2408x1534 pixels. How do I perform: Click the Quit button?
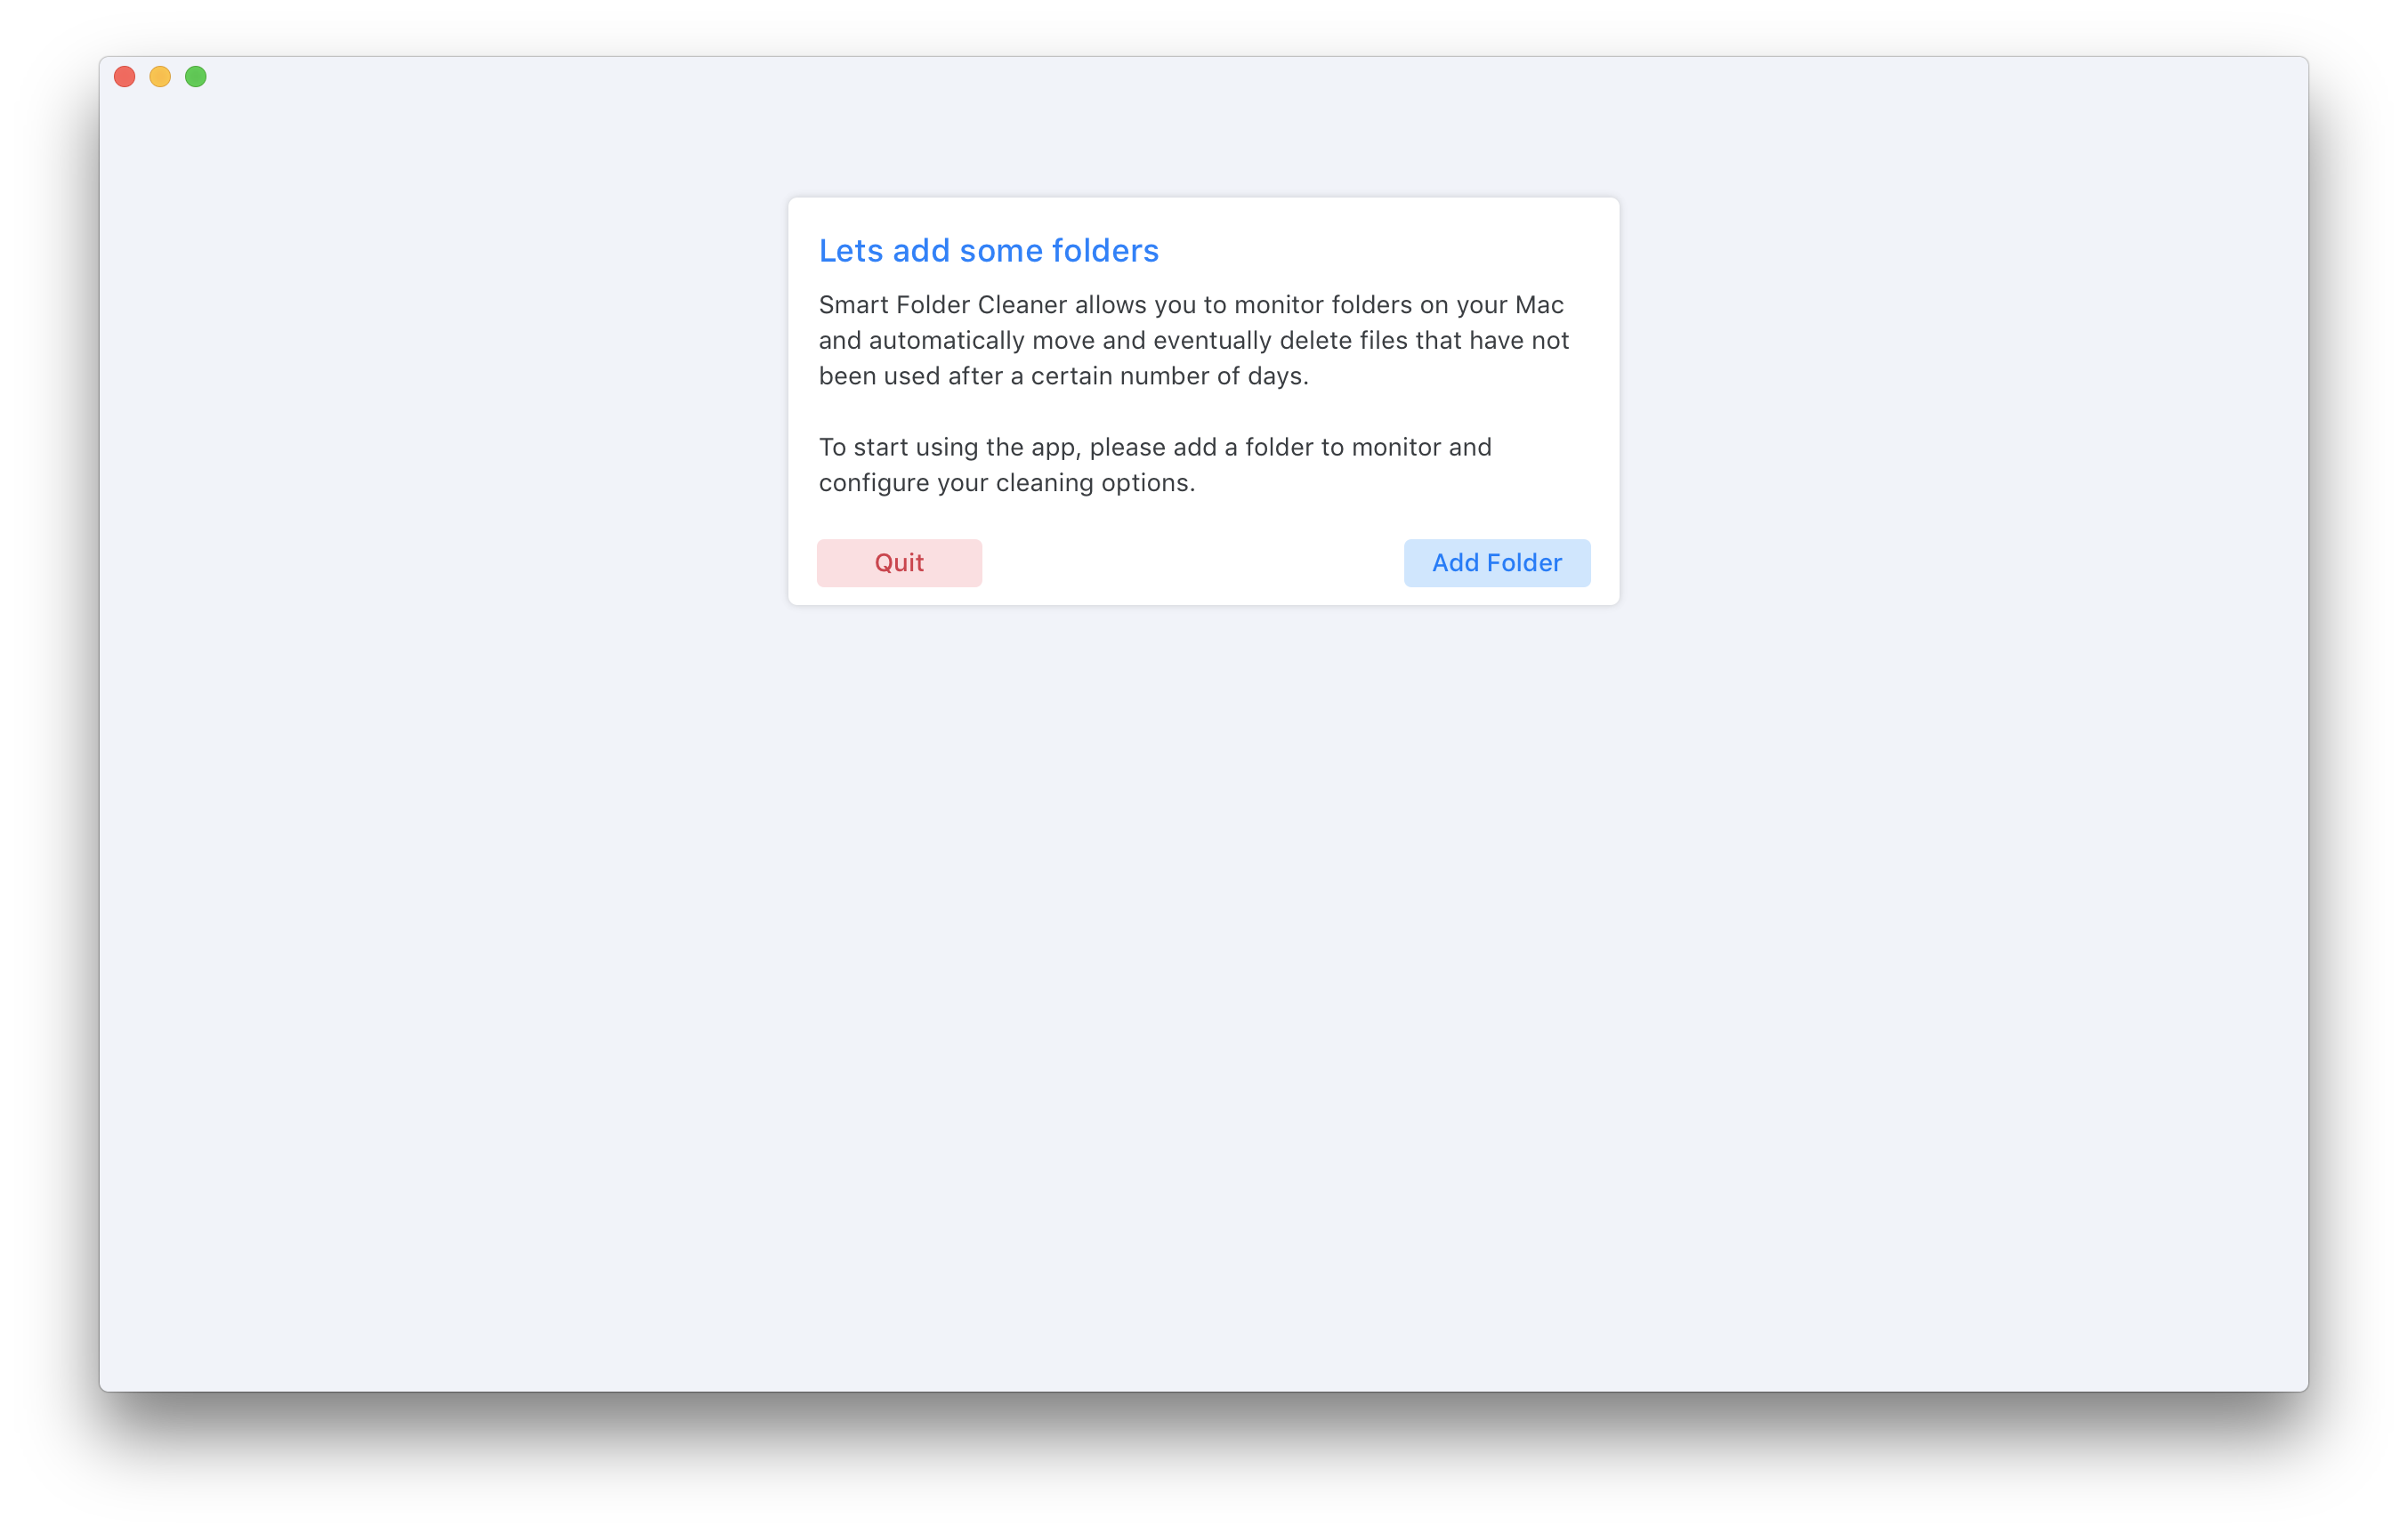[899, 561]
